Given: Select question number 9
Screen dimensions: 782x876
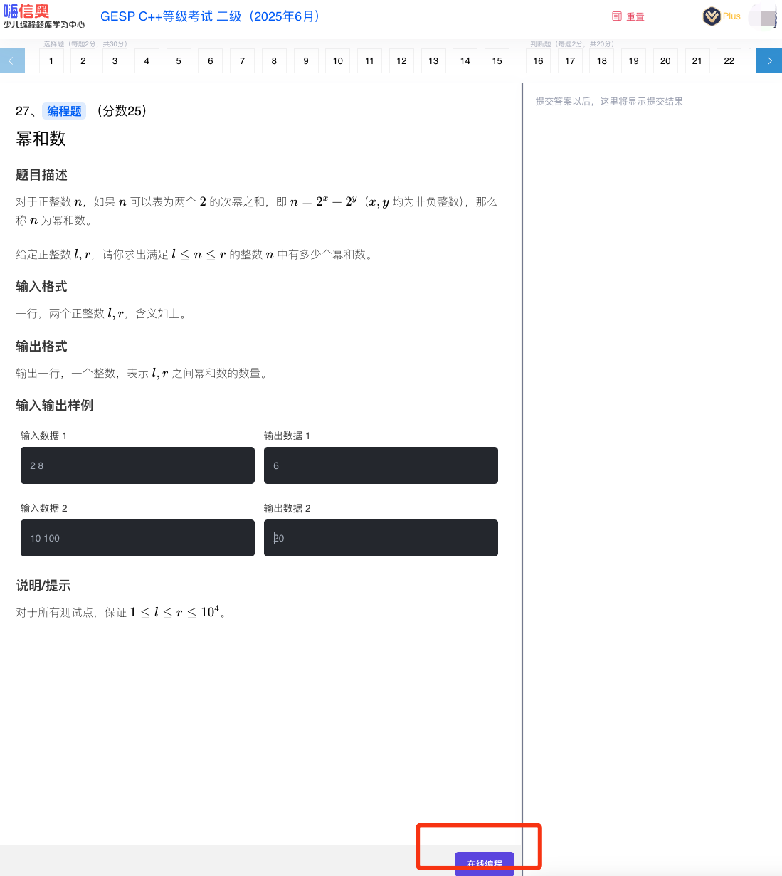Looking at the screenshot, I should coord(306,61).
